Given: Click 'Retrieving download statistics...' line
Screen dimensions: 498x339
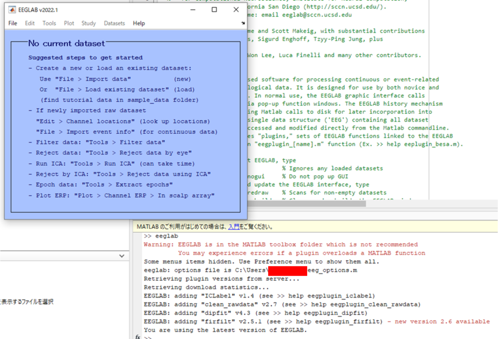Looking at the screenshot, I should click(x=206, y=287).
